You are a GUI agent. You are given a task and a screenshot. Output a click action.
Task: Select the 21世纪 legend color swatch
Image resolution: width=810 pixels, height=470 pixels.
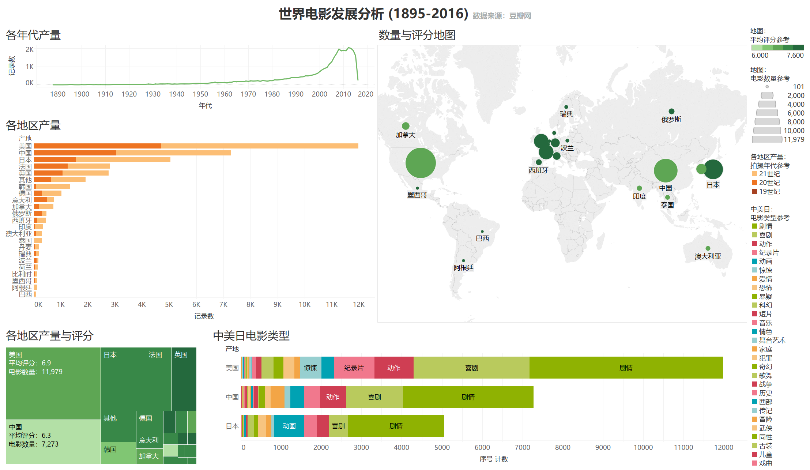[754, 174]
